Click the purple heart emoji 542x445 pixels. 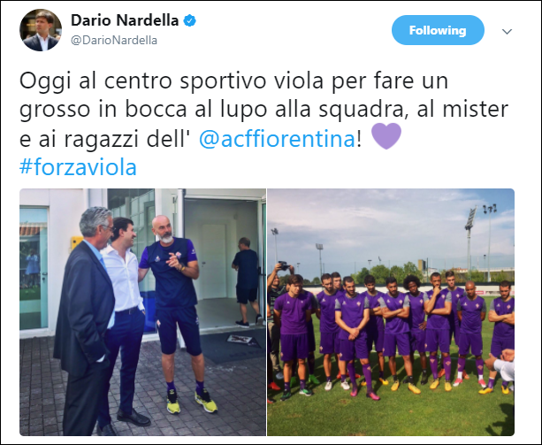386,136
